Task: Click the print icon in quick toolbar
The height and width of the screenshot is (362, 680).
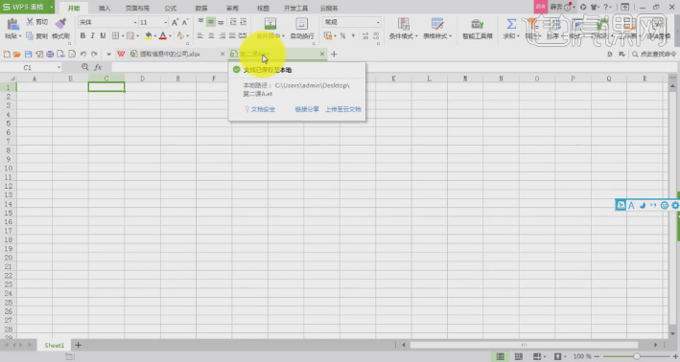Action: click(50, 55)
